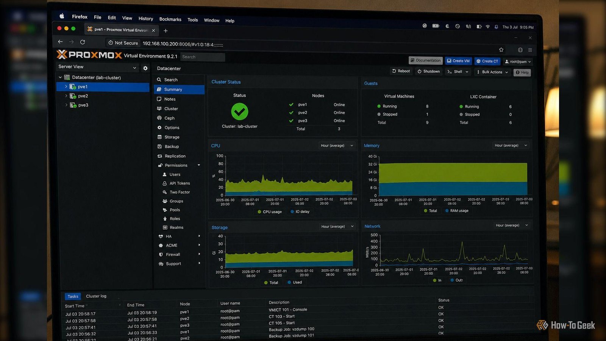Open the Bulk Actions dropdown
The width and height of the screenshot is (606, 341).
click(492, 72)
